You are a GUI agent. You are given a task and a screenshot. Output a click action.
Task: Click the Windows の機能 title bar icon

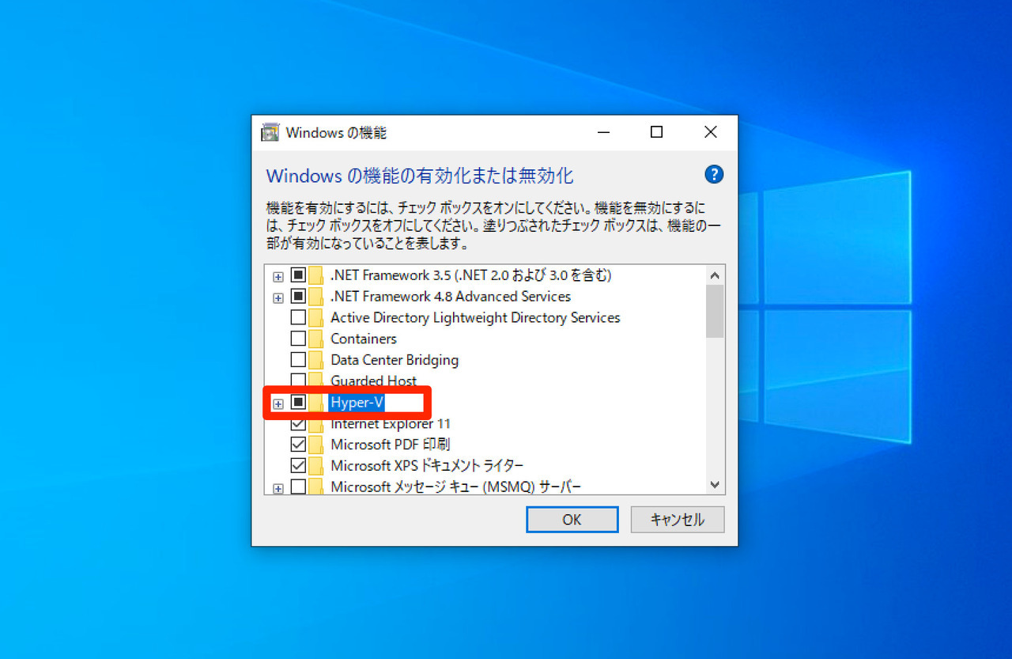pyautogui.click(x=270, y=132)
